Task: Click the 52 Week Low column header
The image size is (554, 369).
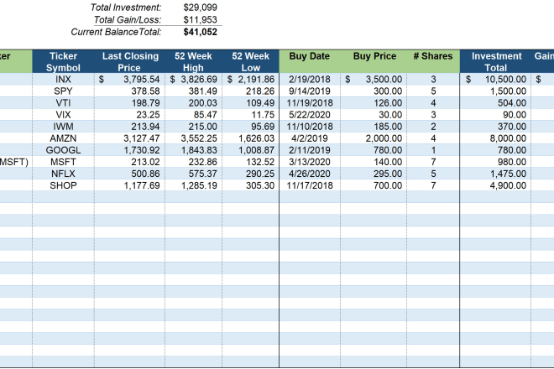Action: point(250,62)
